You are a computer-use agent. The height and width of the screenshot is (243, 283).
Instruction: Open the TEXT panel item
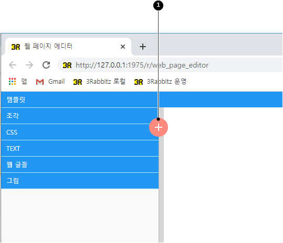point(80,148)
